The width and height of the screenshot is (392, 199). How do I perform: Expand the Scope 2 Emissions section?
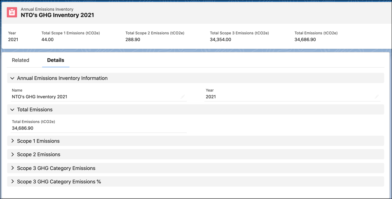pos(196,154)
